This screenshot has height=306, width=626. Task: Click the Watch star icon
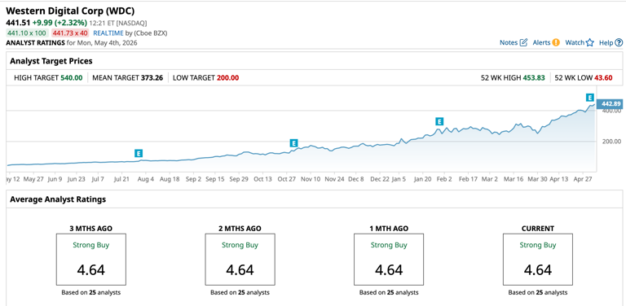click(x=589, y=42)
